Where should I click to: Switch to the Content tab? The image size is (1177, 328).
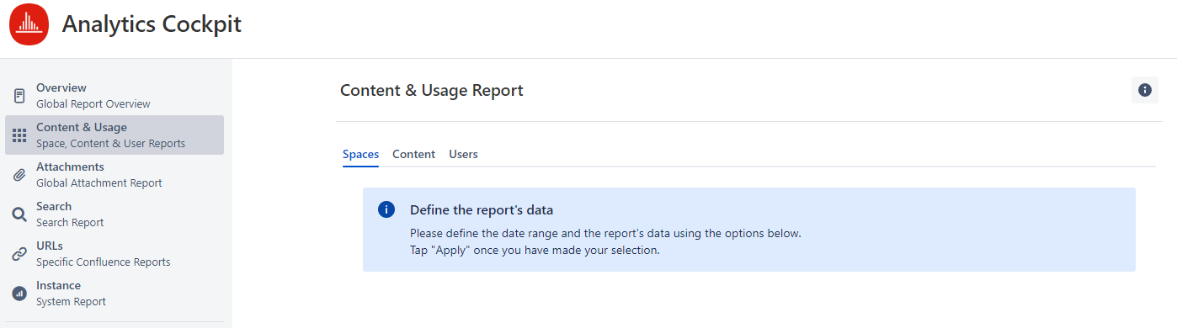coord(413,154)
